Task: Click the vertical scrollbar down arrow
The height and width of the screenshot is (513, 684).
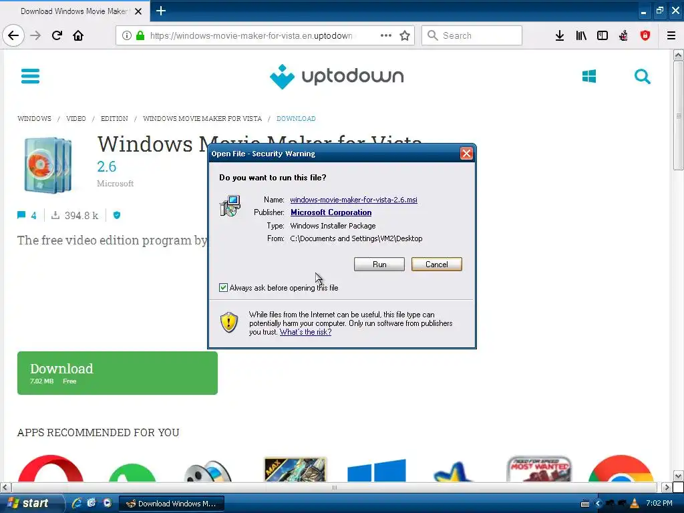Action: click(x=678, y=476)
